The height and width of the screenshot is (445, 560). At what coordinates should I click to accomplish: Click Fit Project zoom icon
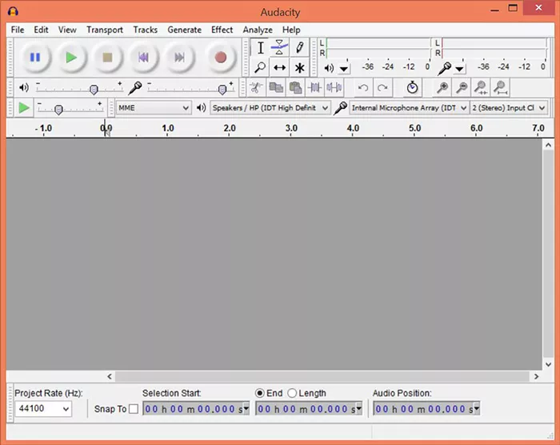(500, 87)
